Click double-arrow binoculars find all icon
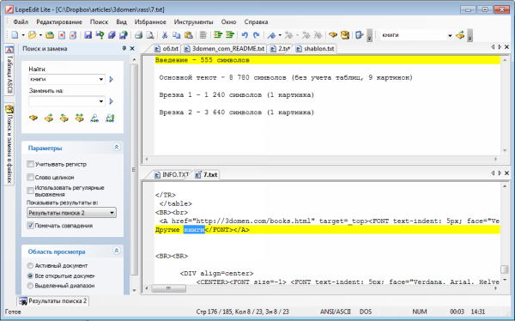 pos(79,118)
